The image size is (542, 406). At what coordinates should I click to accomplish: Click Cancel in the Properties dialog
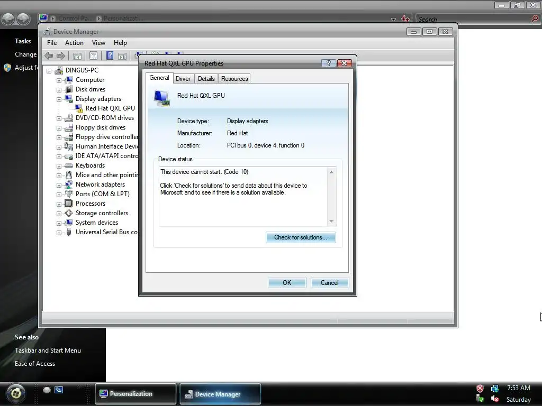(x=329, y=283)
